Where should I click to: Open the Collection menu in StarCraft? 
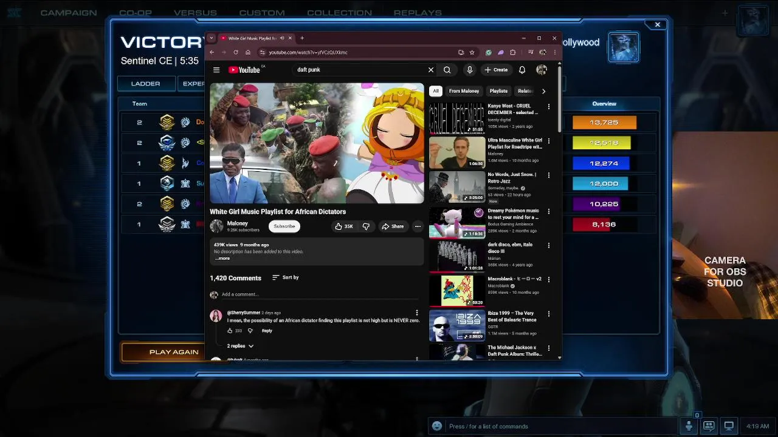coord(339,13)
